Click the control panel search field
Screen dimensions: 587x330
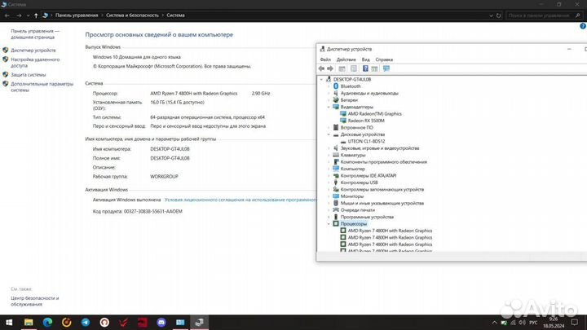click(544, 15)
